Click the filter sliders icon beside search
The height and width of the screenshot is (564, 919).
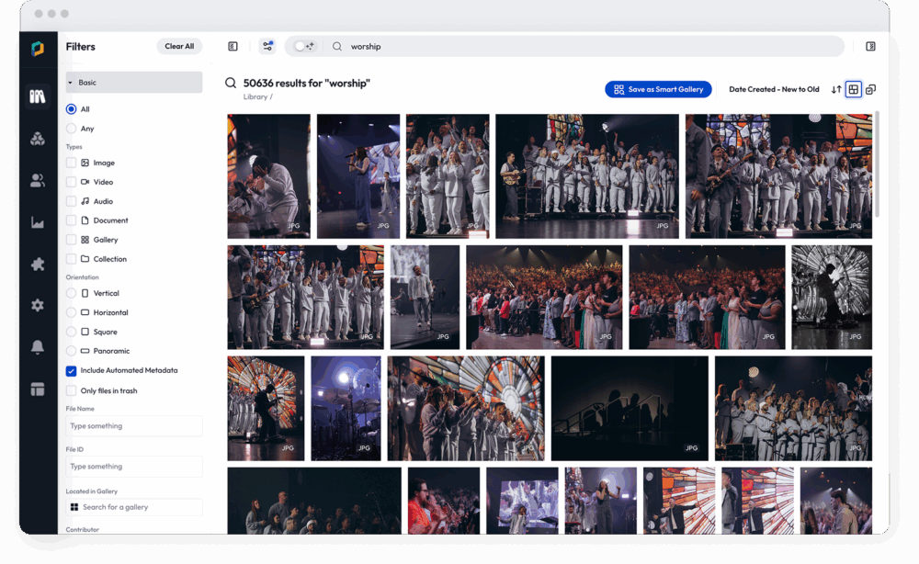(x=267, y=46)
